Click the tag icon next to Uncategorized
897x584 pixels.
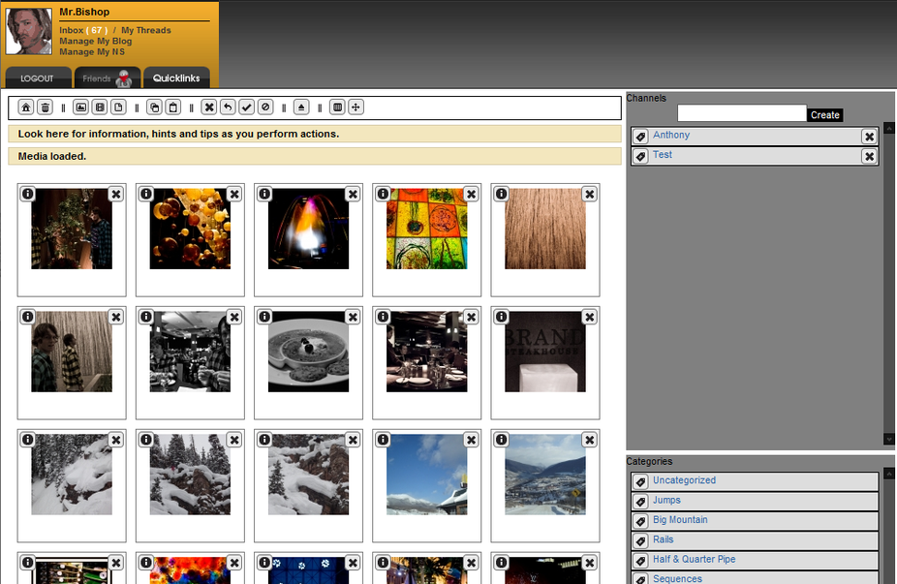640,481
